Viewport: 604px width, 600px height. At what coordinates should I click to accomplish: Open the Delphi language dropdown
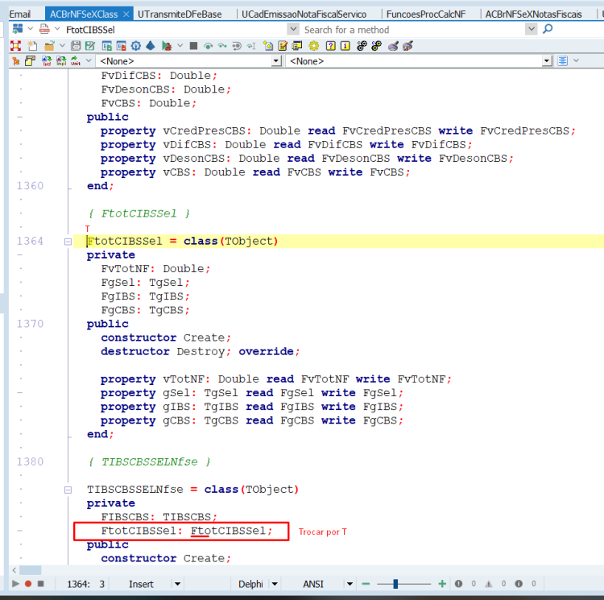(275, 584)
